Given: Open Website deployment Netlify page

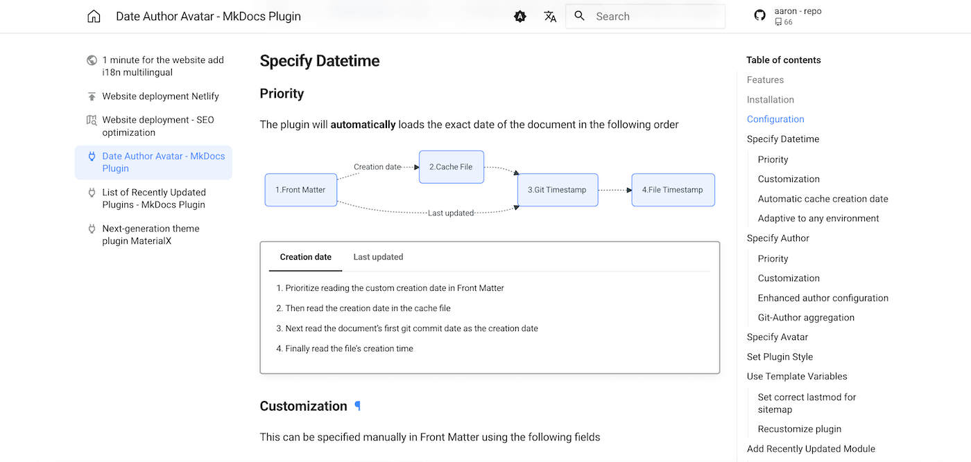Looking at the screenshot, I should coord(160,96).
